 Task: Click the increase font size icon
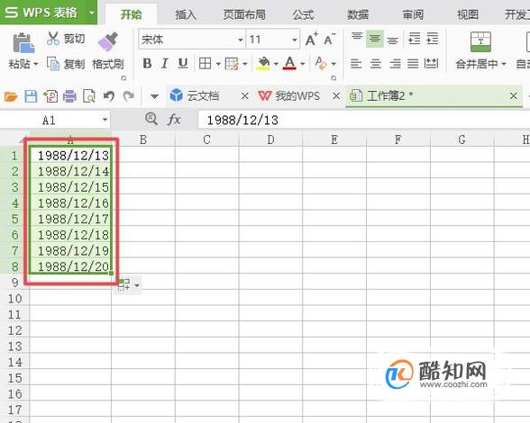pyautogui.click(x=312, y=40)
